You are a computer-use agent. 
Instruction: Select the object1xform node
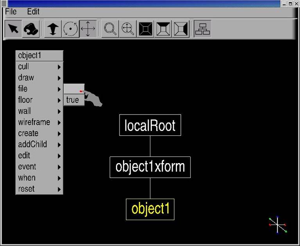(150, 167)
